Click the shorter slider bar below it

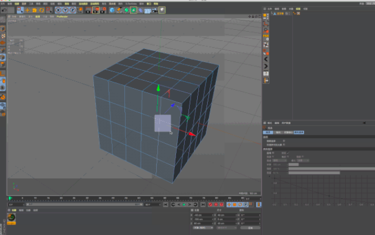[x=314, y=173]
